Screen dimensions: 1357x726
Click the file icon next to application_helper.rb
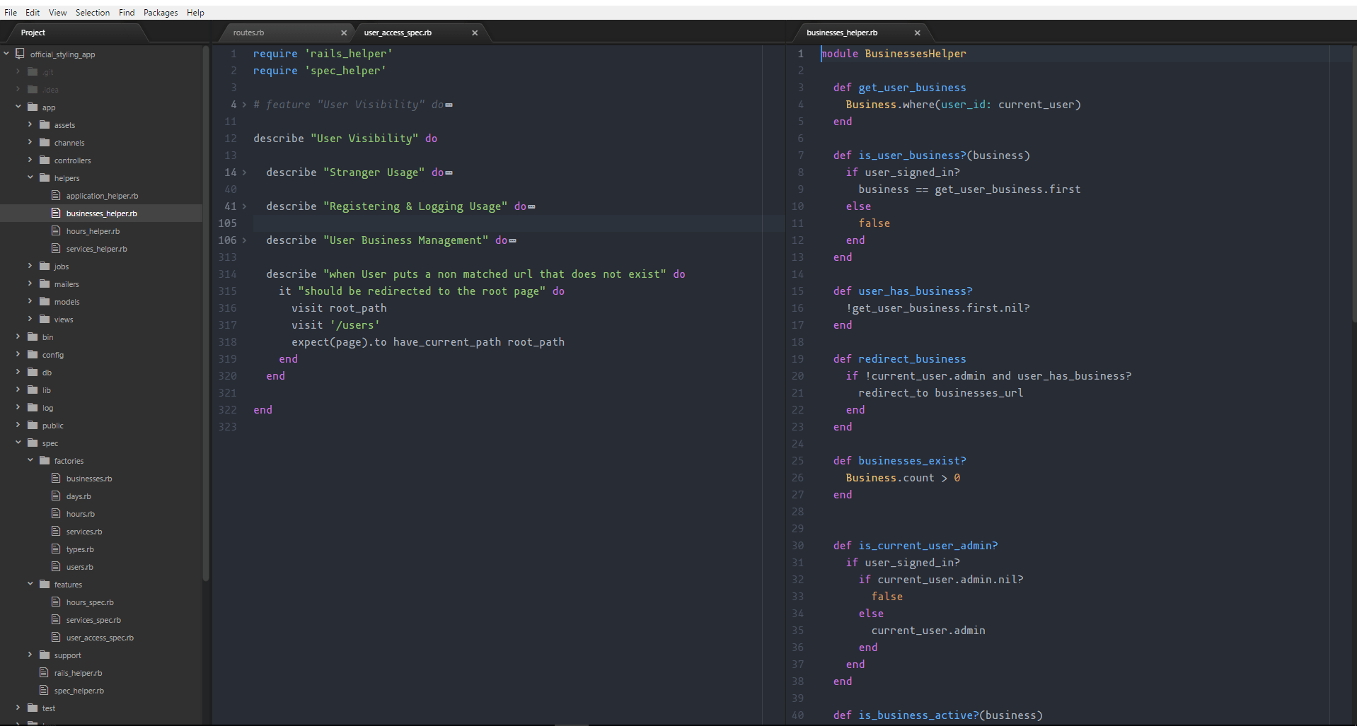click(56, 196)
